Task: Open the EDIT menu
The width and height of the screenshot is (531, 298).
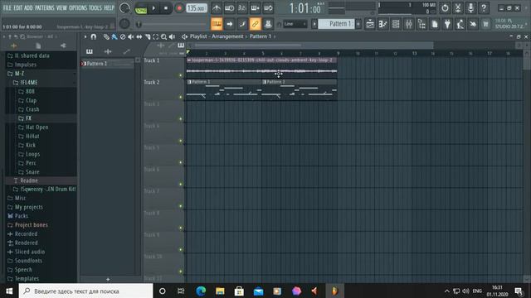Action: click(18, 7)
